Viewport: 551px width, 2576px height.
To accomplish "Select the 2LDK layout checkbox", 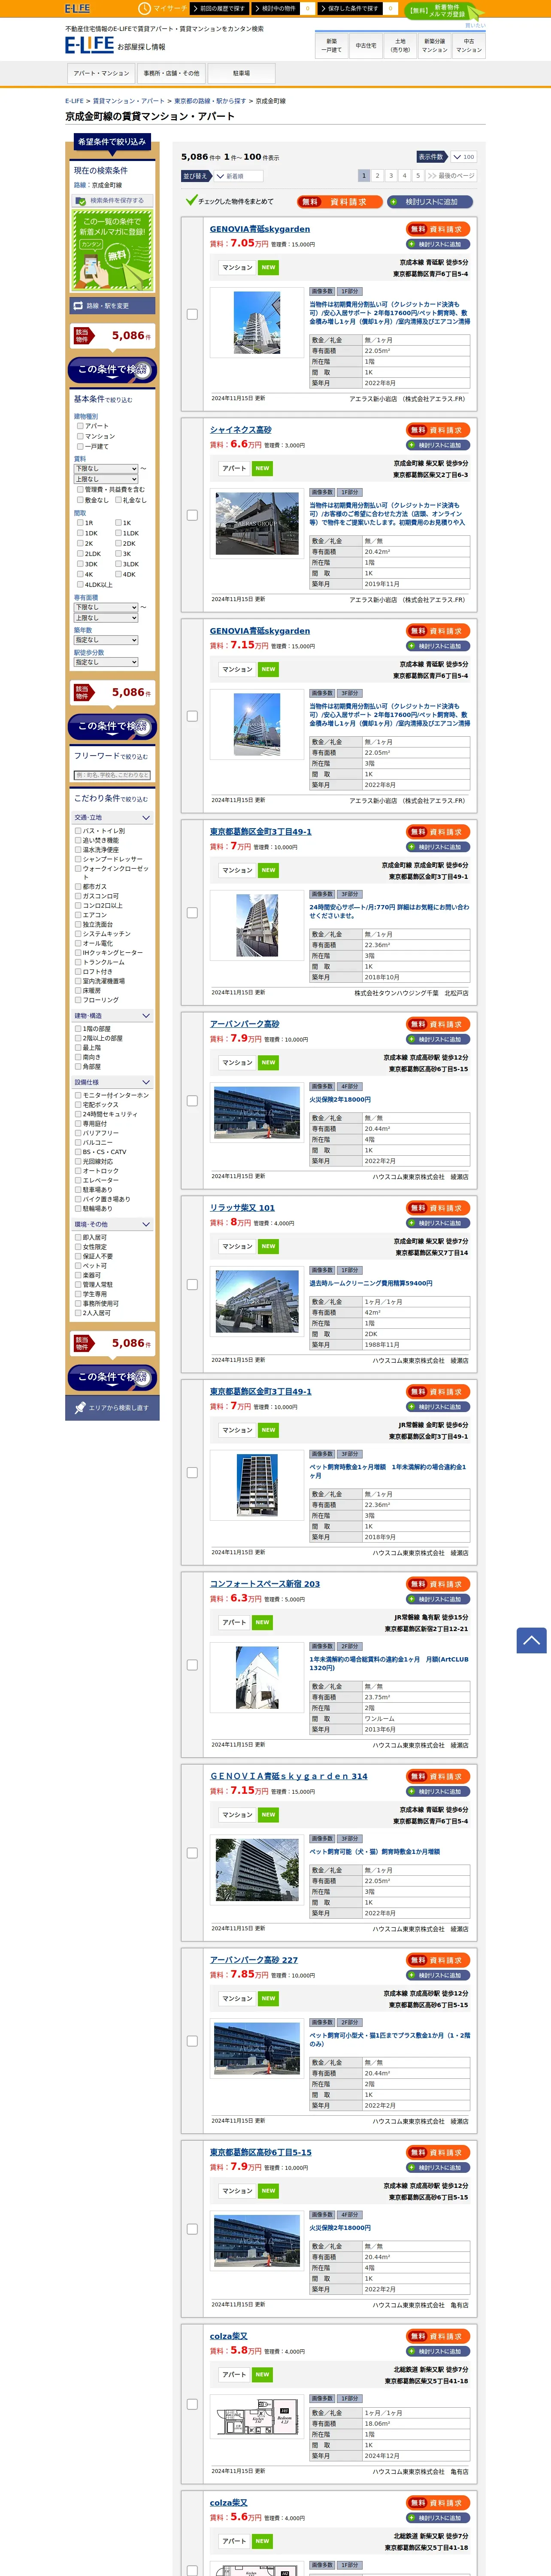I will coord(80,553).
